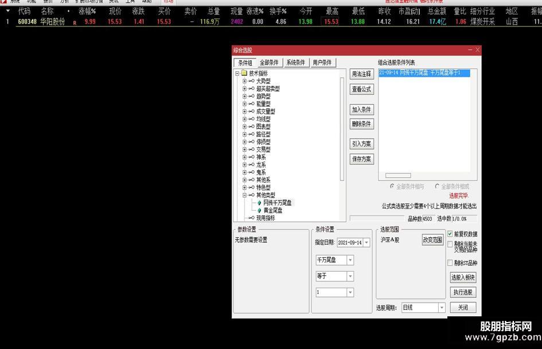Click the condition list horizontal scrollbar
The height and width of the screenshot is (349, 542).
[x=398, y=175]
